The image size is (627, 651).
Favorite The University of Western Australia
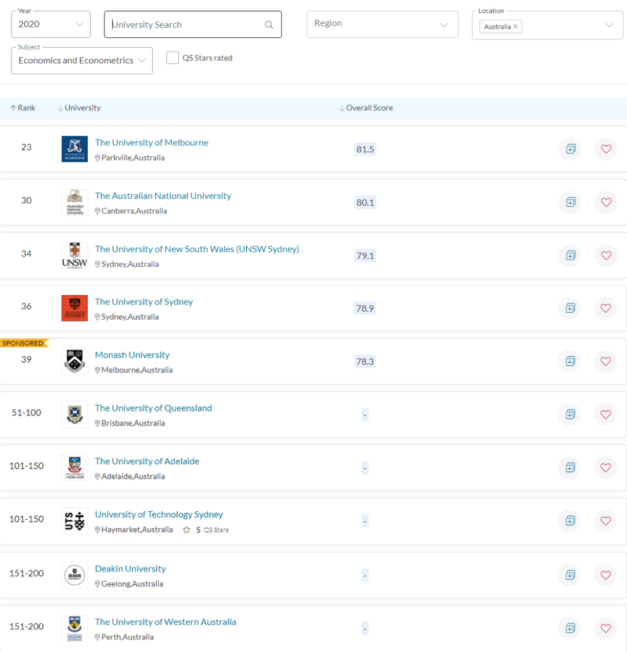[606, 628]
